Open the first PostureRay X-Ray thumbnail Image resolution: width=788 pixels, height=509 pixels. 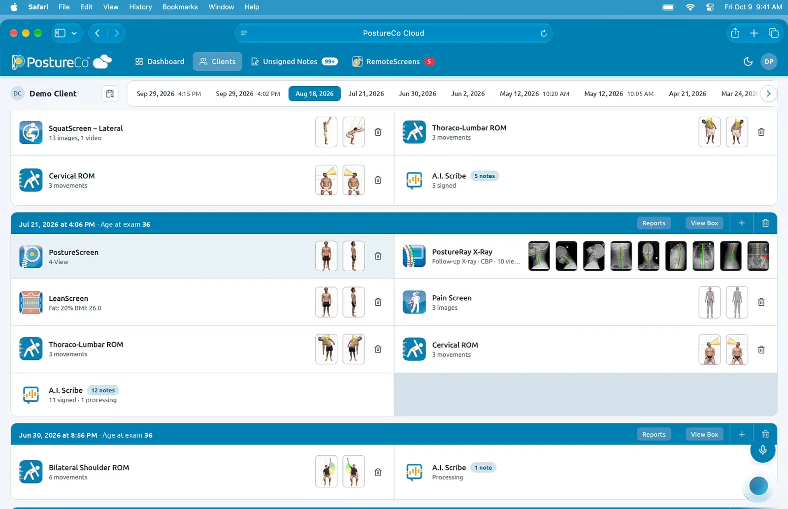pyautogui.click(x=539, y=256)
